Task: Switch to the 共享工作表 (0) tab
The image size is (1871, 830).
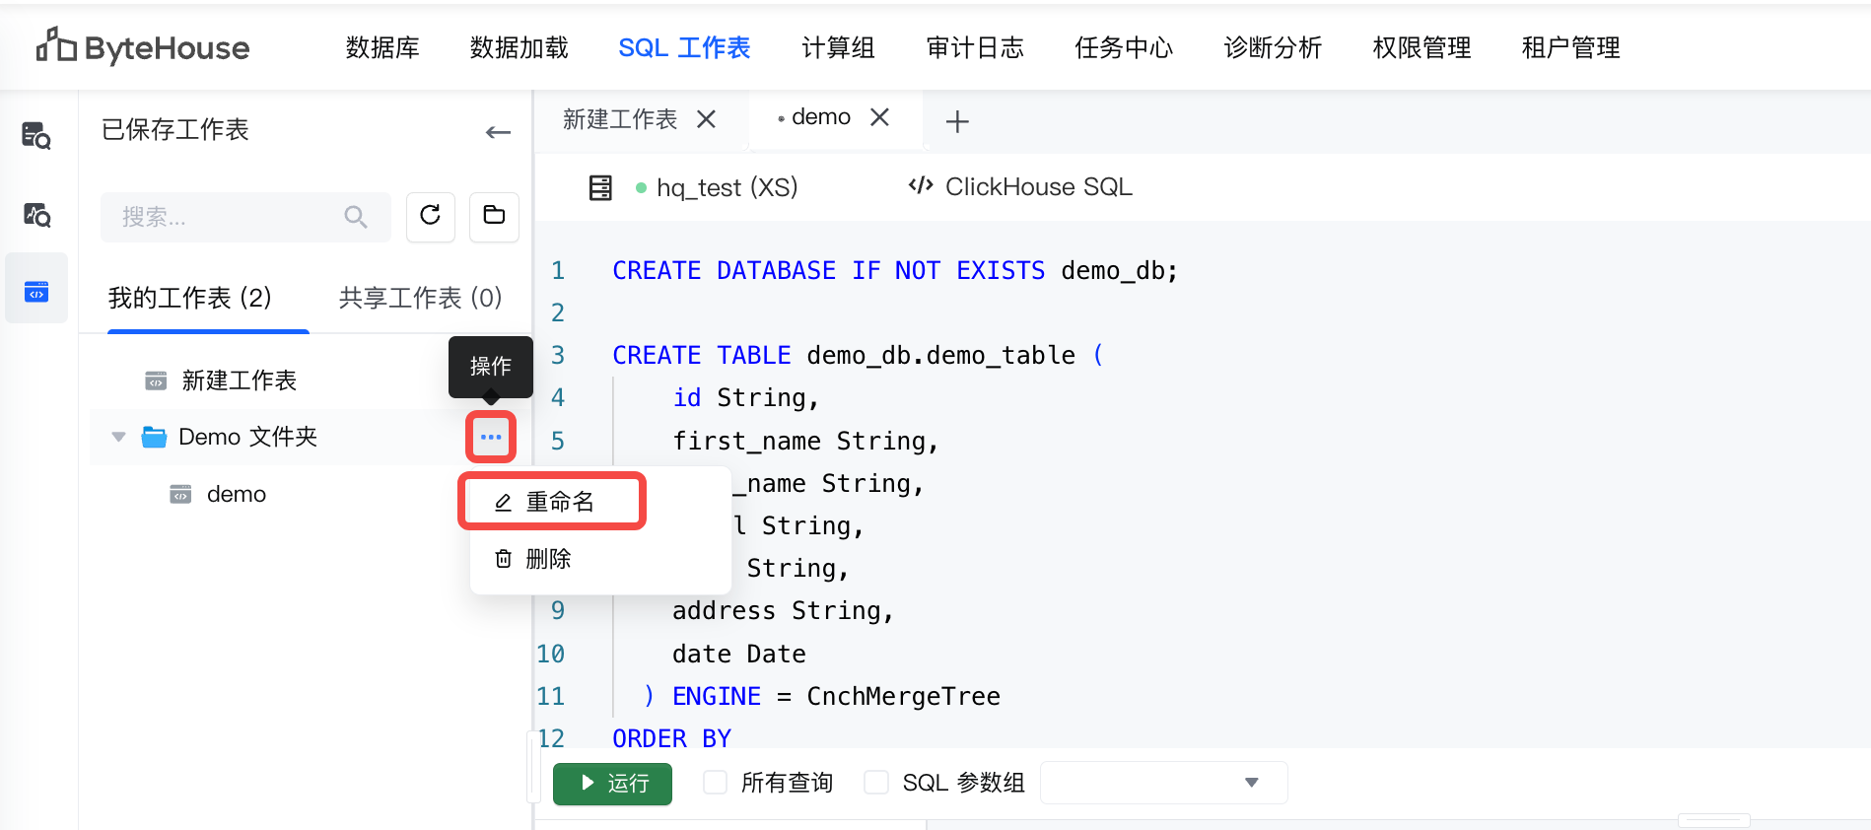Action: [420, 298]
